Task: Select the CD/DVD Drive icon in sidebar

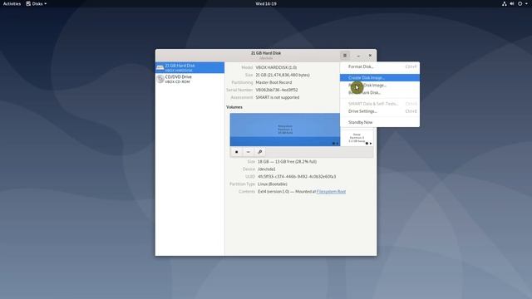Action: click(x=160, y=79)
